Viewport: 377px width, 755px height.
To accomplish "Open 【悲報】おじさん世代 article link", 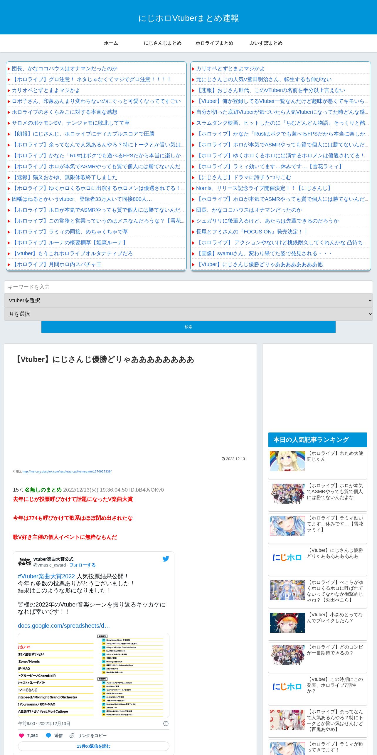I will click(271, 90).
